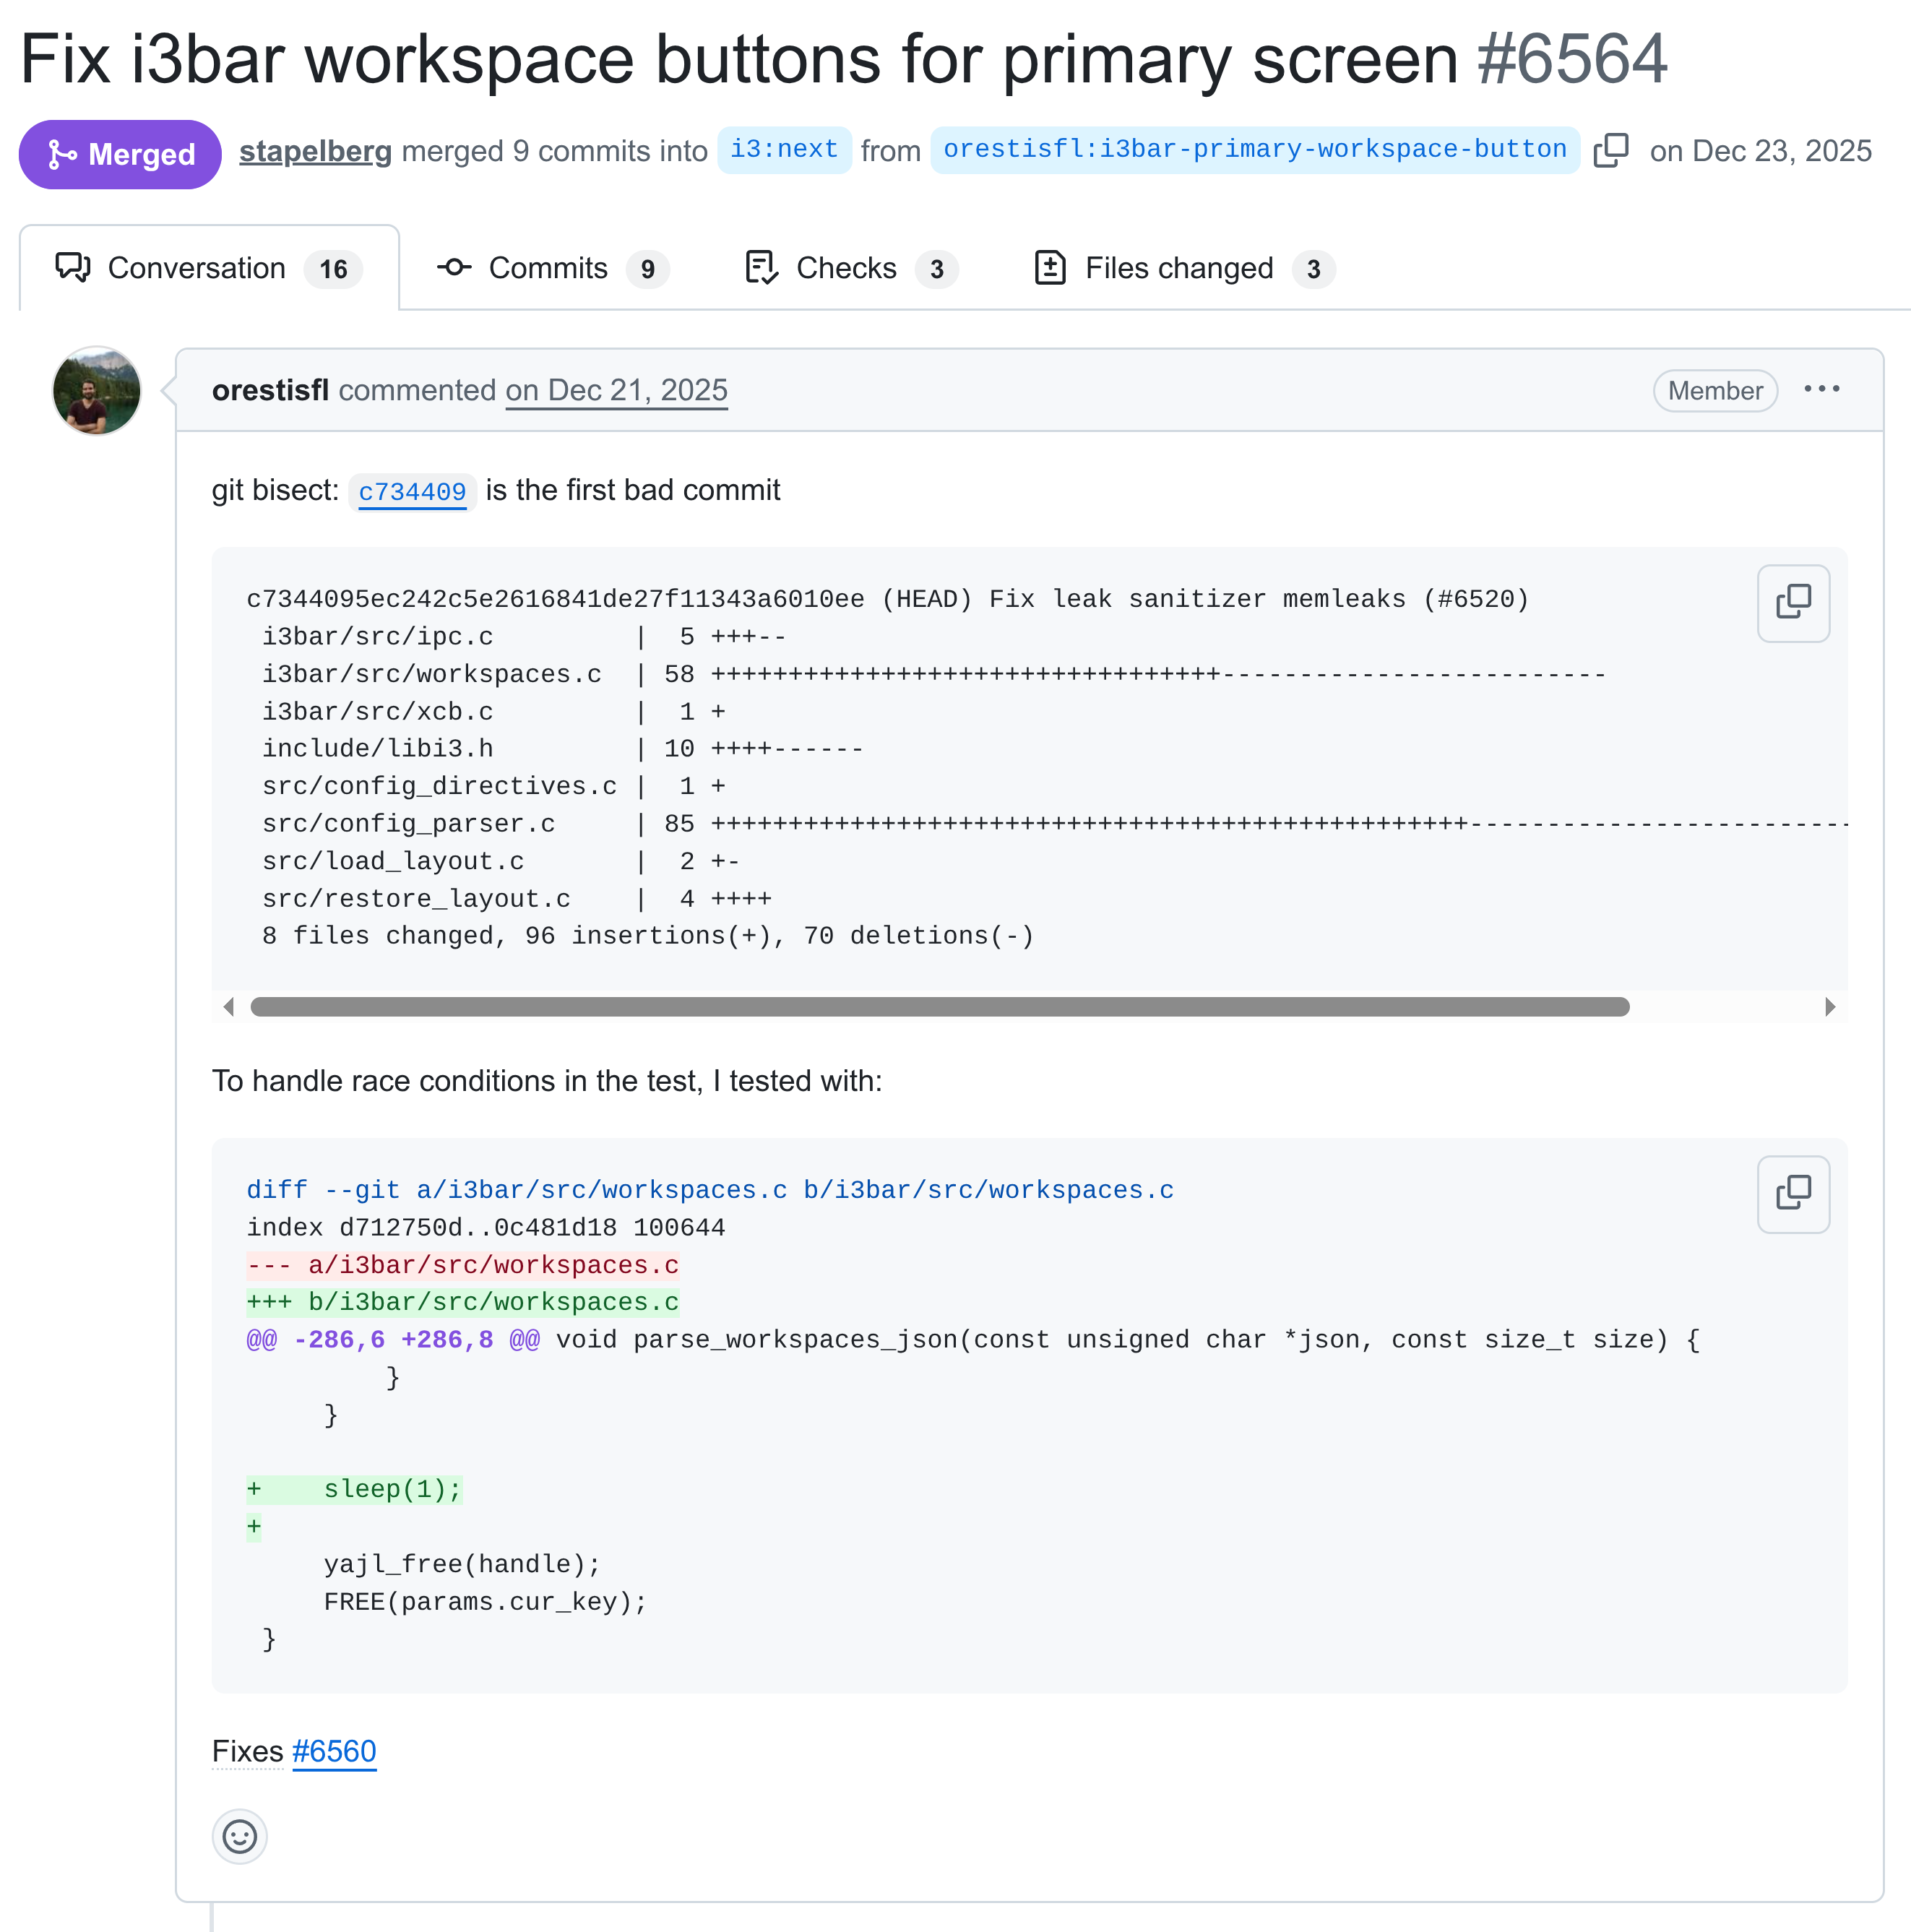Click the Dec 21, 2025 comment timestamp
The width and height of the screenshot is (1911, 1932).
pos(616,390)
